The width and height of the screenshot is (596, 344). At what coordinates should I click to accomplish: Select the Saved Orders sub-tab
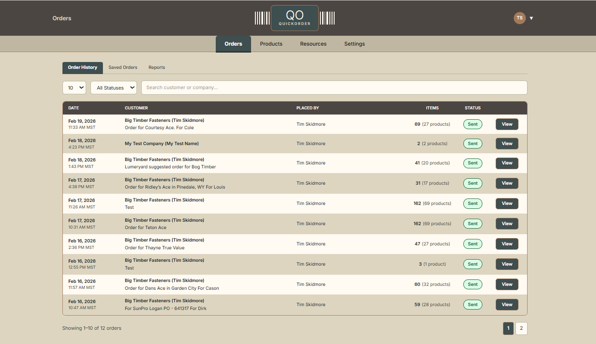click(x=123, y=68)
